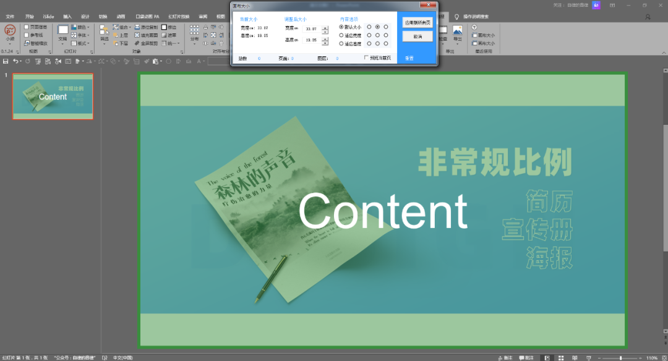Open Reading view icon in status bar
This screenshot has height=361, width=668.
click(575, 358)
